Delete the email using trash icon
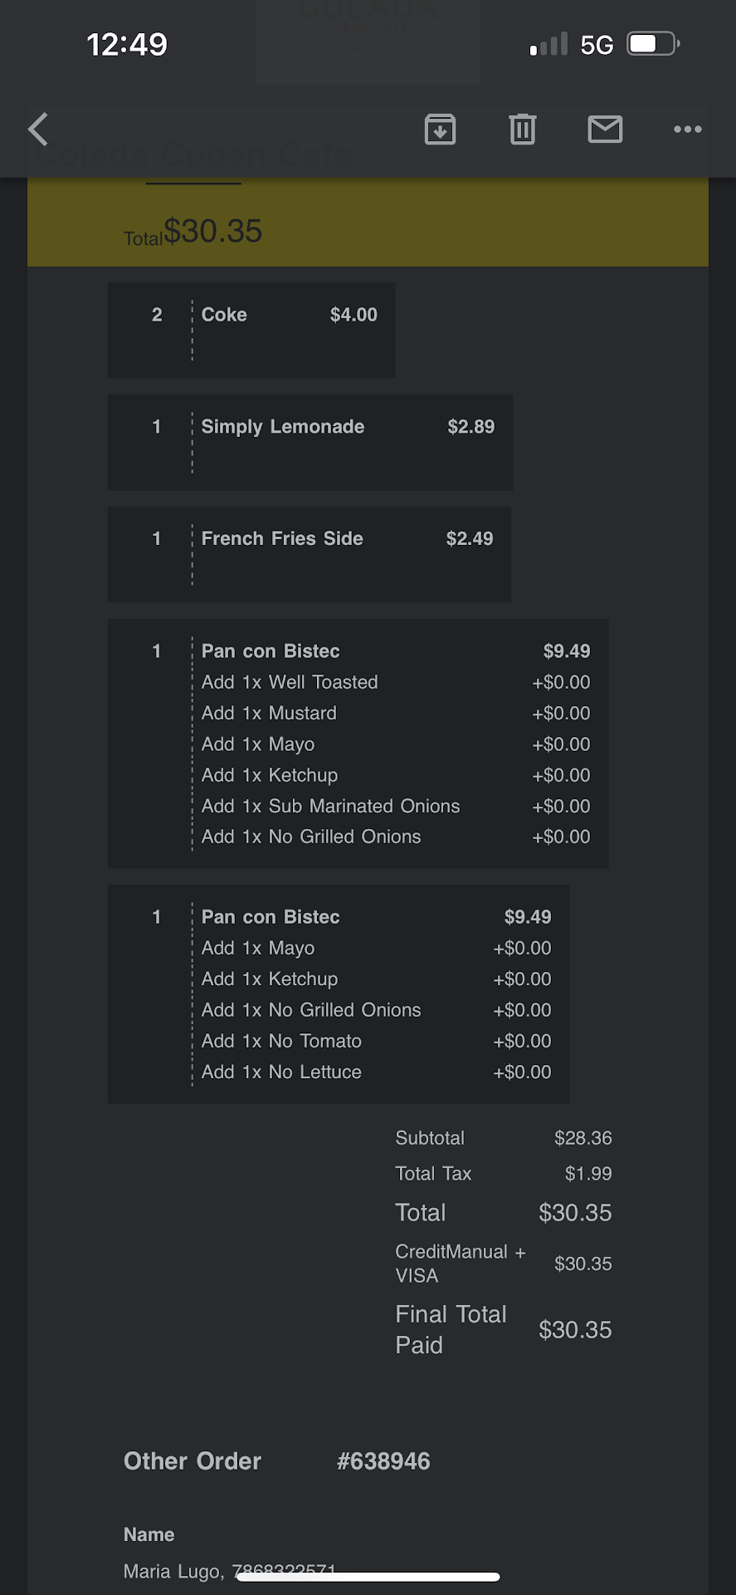The height and width of the screenshot is (1595, 736). pyautogui.click(x=523, y=130)
